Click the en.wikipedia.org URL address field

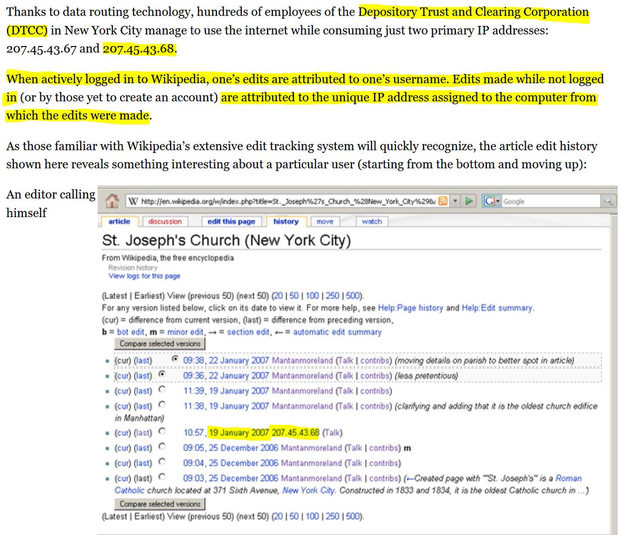pyautogui.click(x=288, y=201)
